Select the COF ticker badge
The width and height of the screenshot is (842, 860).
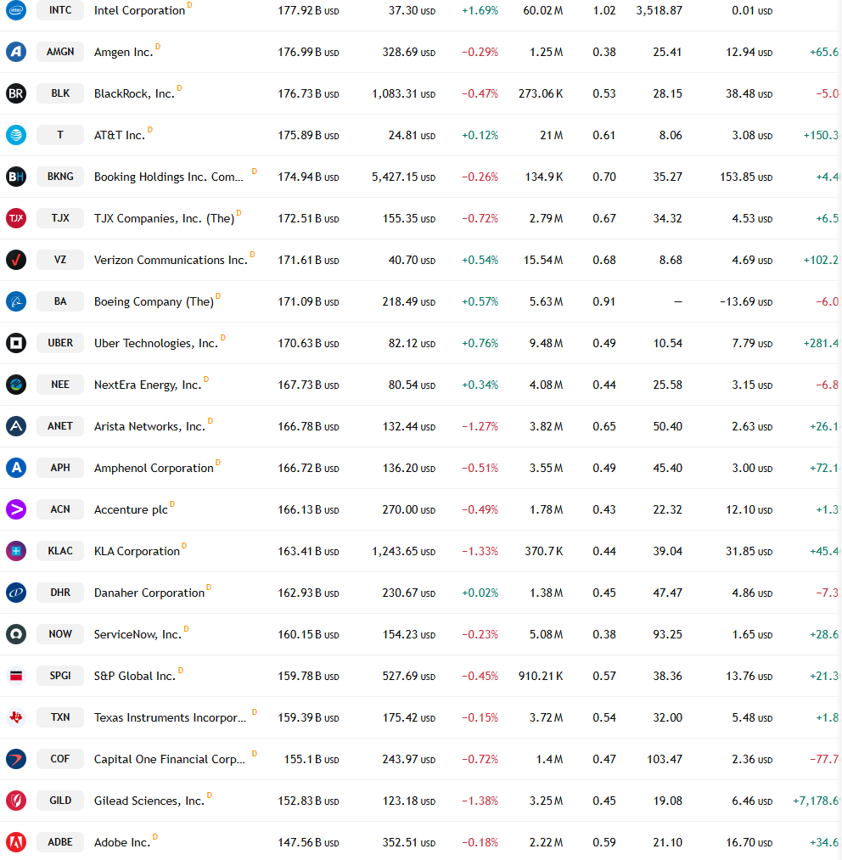point(60,758)
